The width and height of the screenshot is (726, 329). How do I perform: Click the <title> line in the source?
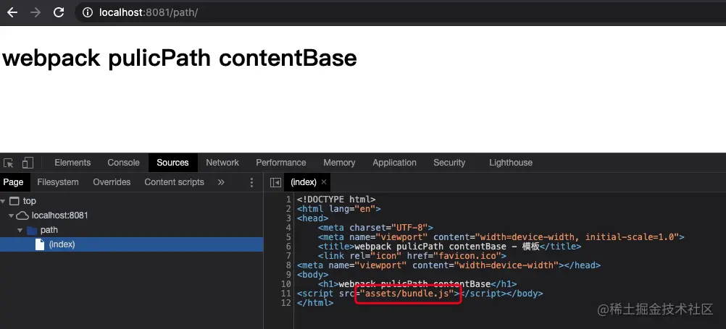[449, 247]
